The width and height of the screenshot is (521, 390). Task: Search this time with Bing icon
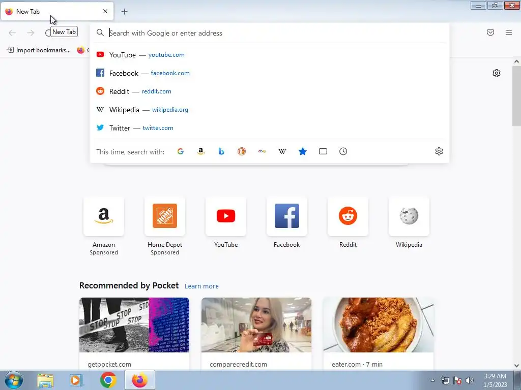221,151
